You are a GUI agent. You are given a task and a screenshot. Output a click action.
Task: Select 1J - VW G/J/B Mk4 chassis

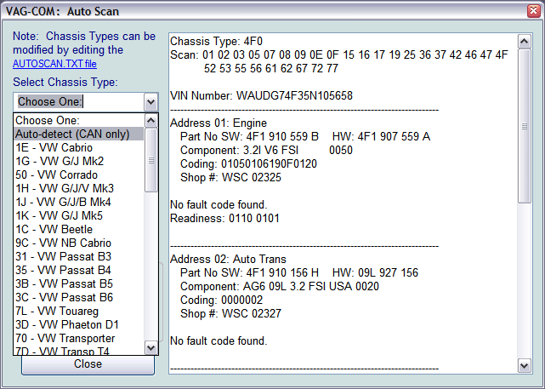click(x=79, y=202)
